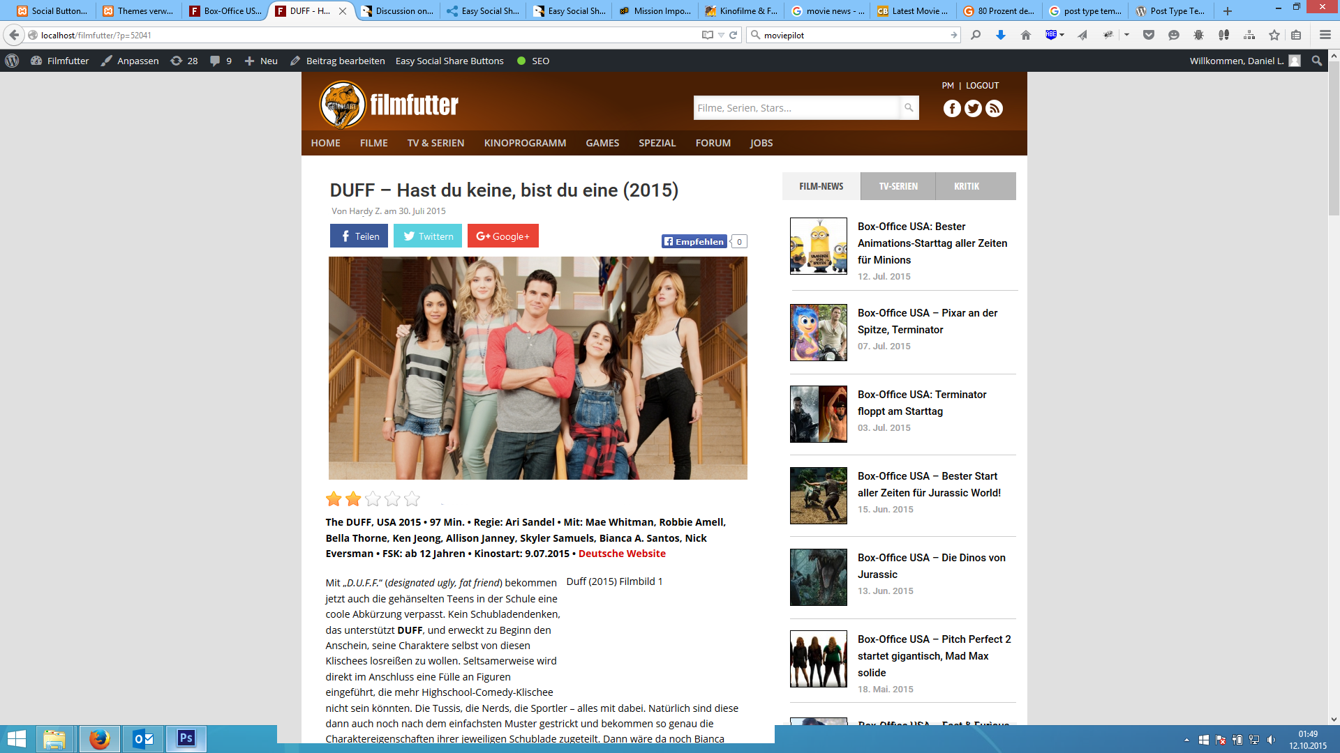Open the Deutsche Website link
The width and height of the screenshot is (1340, 753).
[621, 554]
